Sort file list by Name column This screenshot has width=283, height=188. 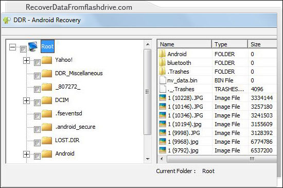[x=184, y=44]
